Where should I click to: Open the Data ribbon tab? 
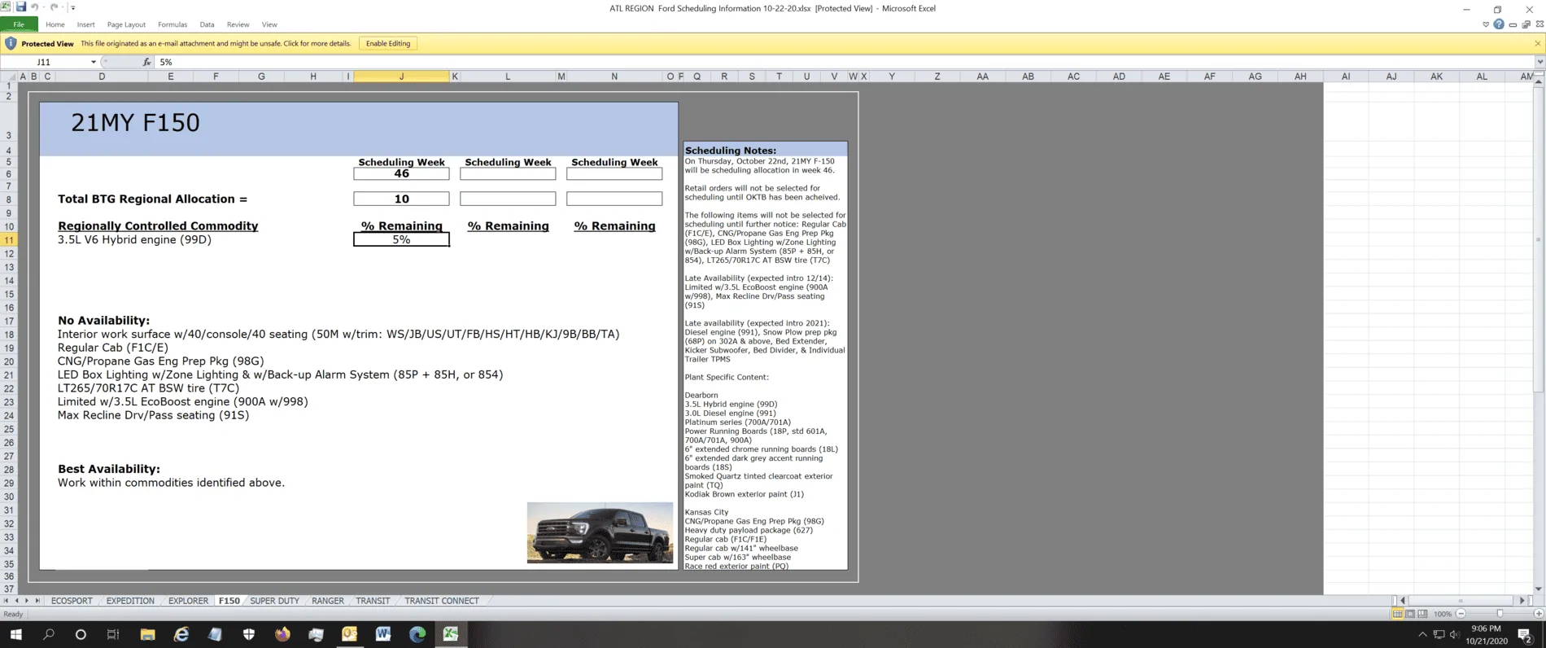click(207, 24)
